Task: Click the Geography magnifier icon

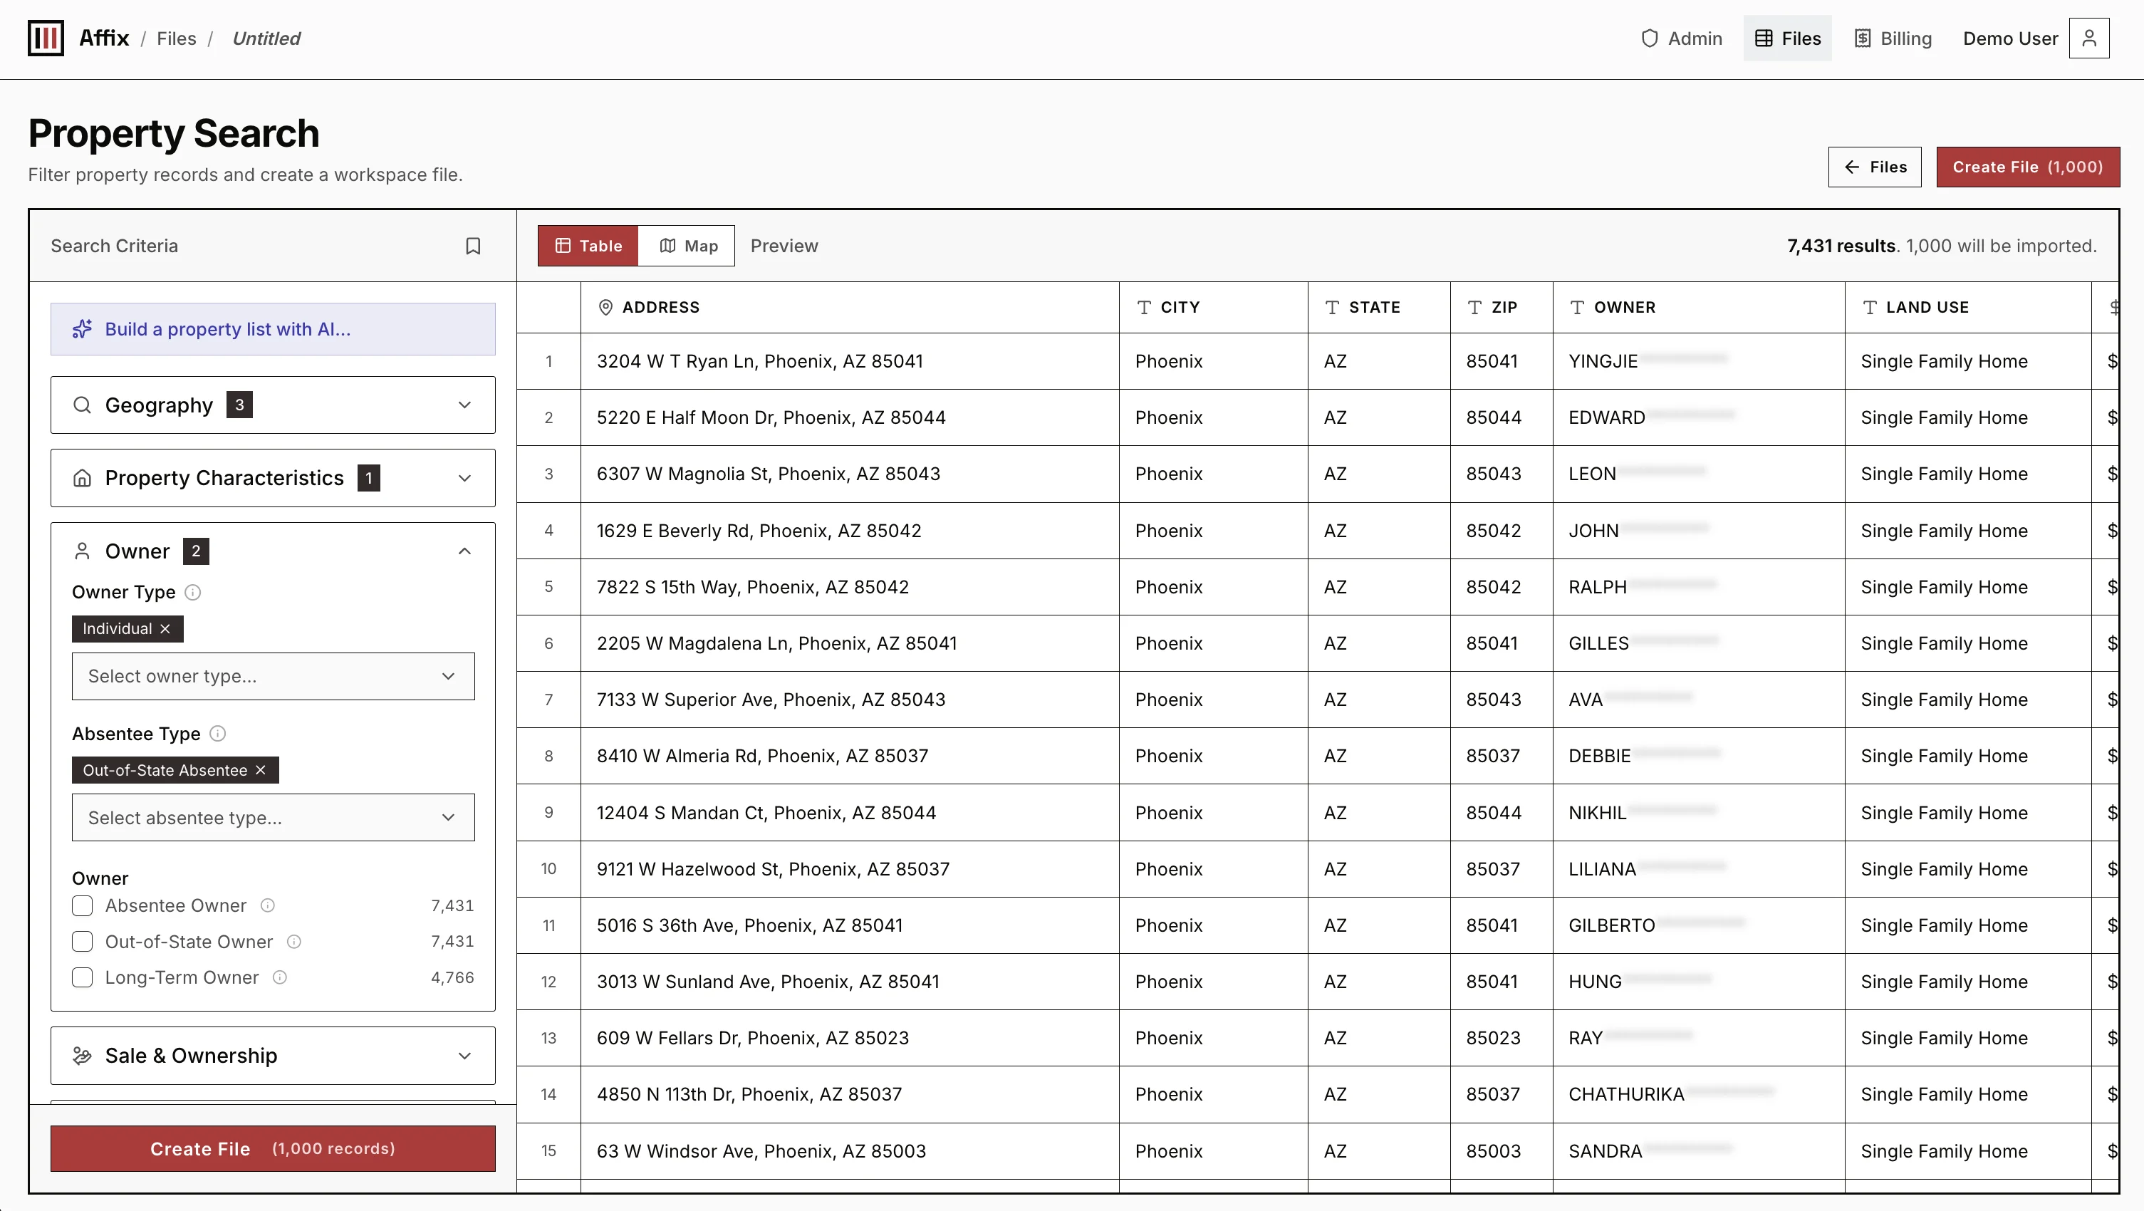Action: tap(83, 405)
